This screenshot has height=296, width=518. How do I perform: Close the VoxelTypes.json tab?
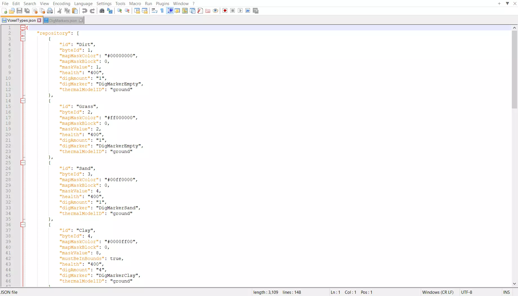(x=39, y=20)
